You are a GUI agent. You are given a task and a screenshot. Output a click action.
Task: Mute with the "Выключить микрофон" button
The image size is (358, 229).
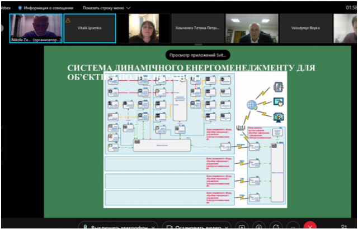(x=115, y=227)
